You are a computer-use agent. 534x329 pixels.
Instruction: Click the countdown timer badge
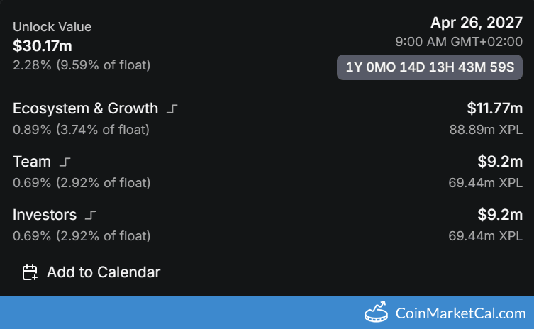pos(429,68)
